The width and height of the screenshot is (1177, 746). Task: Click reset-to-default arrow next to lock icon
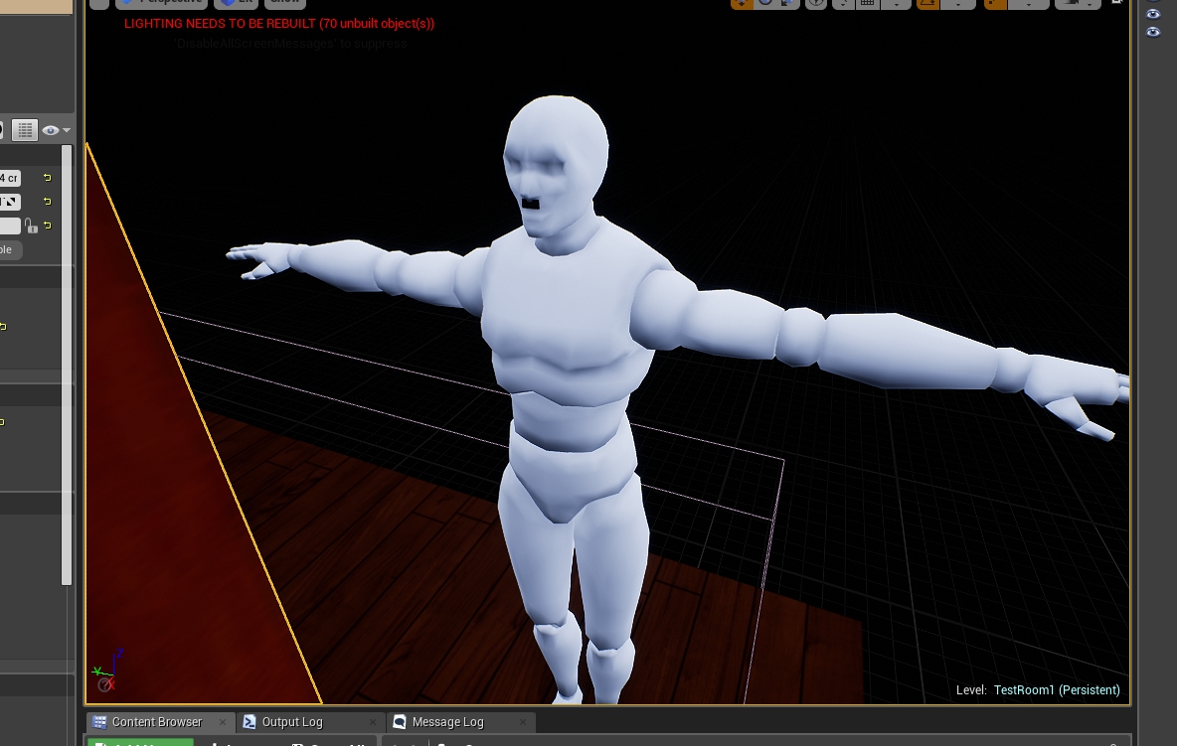click(47, 226)
